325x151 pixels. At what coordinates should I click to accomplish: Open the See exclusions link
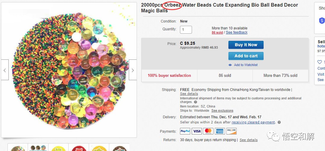(222, 110)
